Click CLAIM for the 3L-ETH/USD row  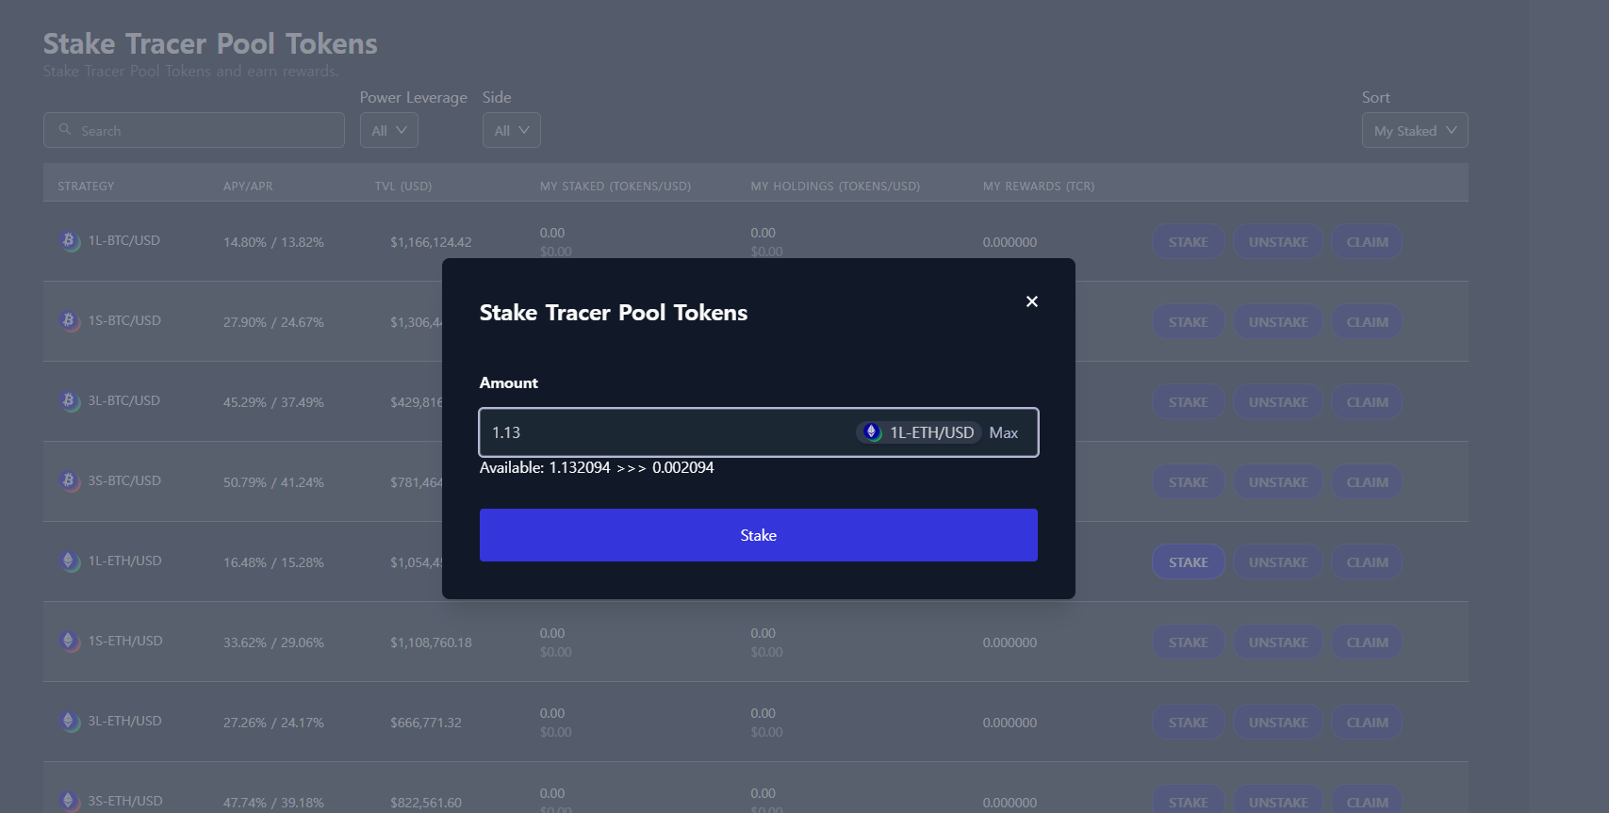click(1367, 723)
